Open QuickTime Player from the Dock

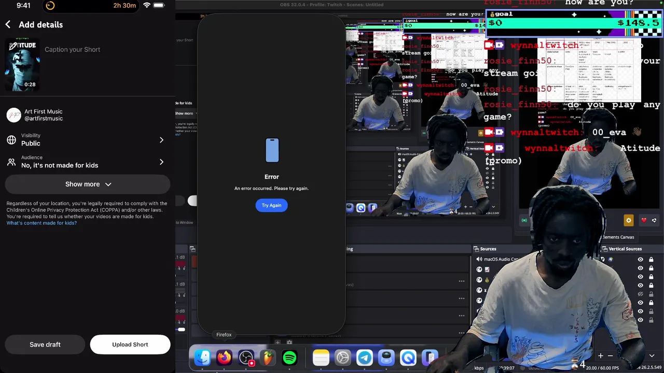(408, 357)
